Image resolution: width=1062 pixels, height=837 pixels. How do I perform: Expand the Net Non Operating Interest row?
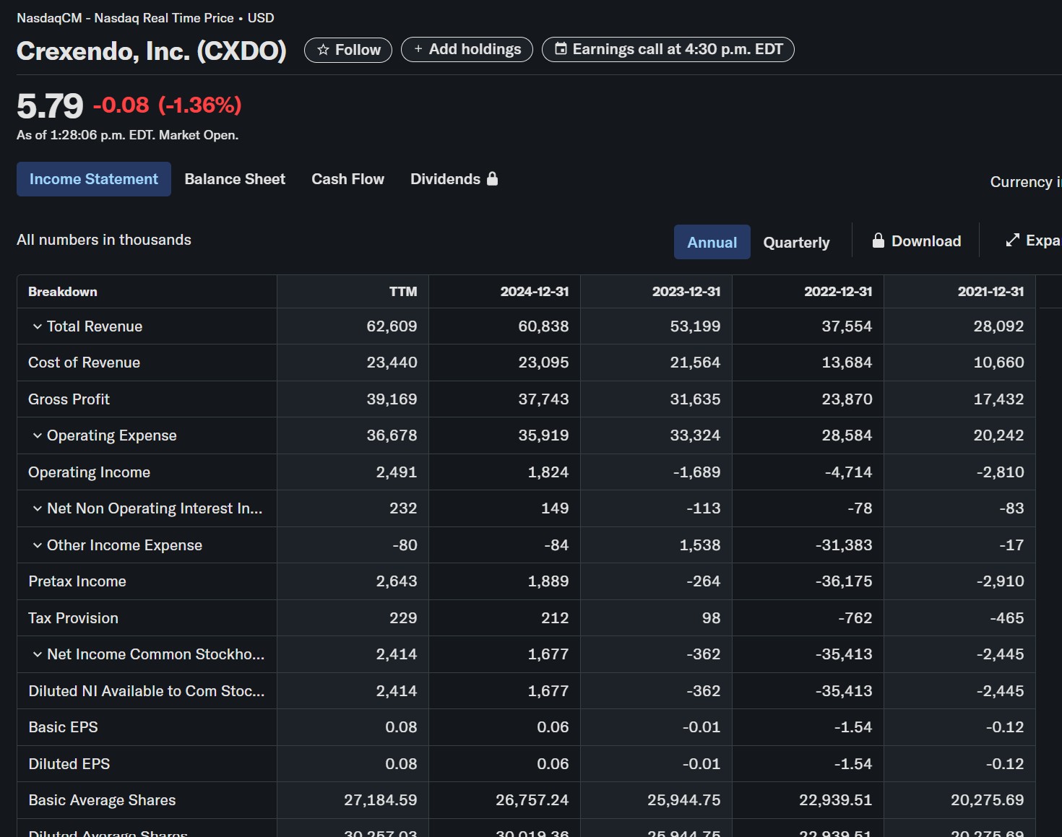click(x=37, y=508)
